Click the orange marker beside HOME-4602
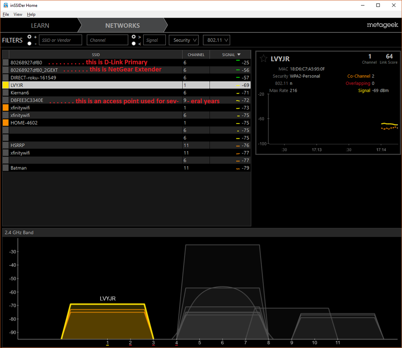 click(x=5, y=123)
